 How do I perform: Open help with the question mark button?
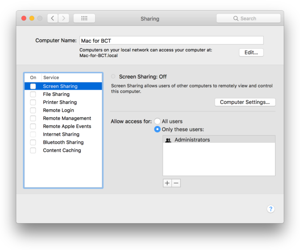tap(271, 209)
